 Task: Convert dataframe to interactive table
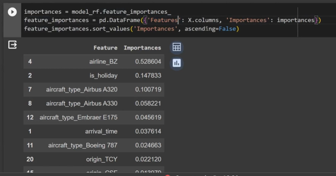[176, 47]
